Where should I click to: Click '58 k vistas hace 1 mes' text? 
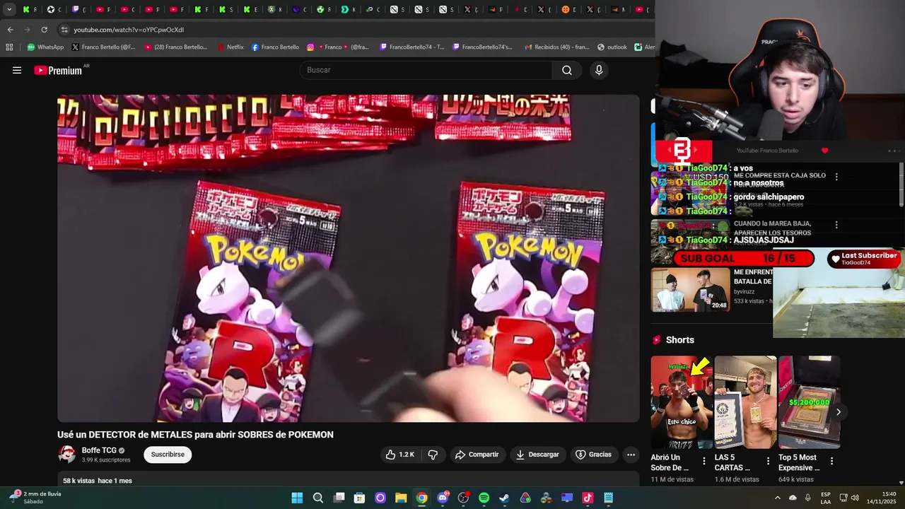[98, 481]
